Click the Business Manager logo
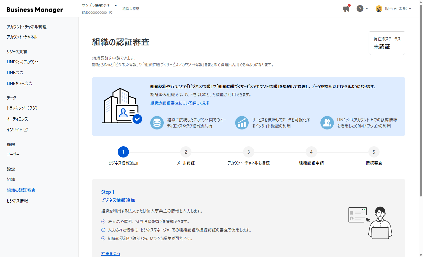 pos(34,10)
